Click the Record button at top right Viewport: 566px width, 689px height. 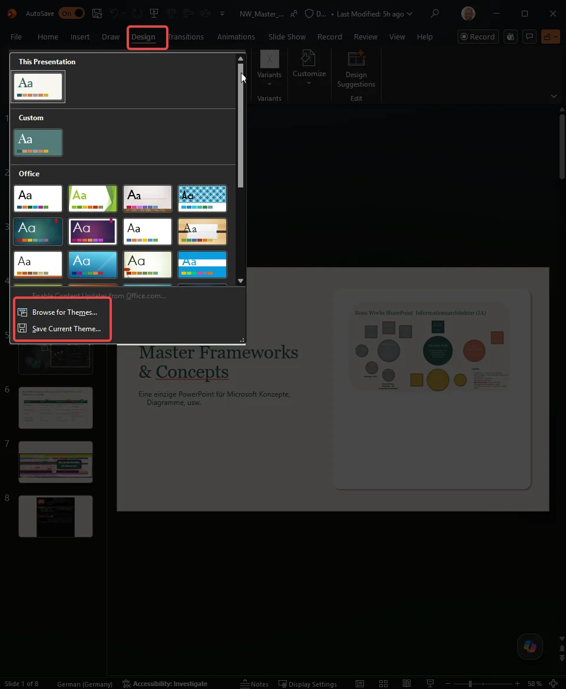tap(478, 37)
